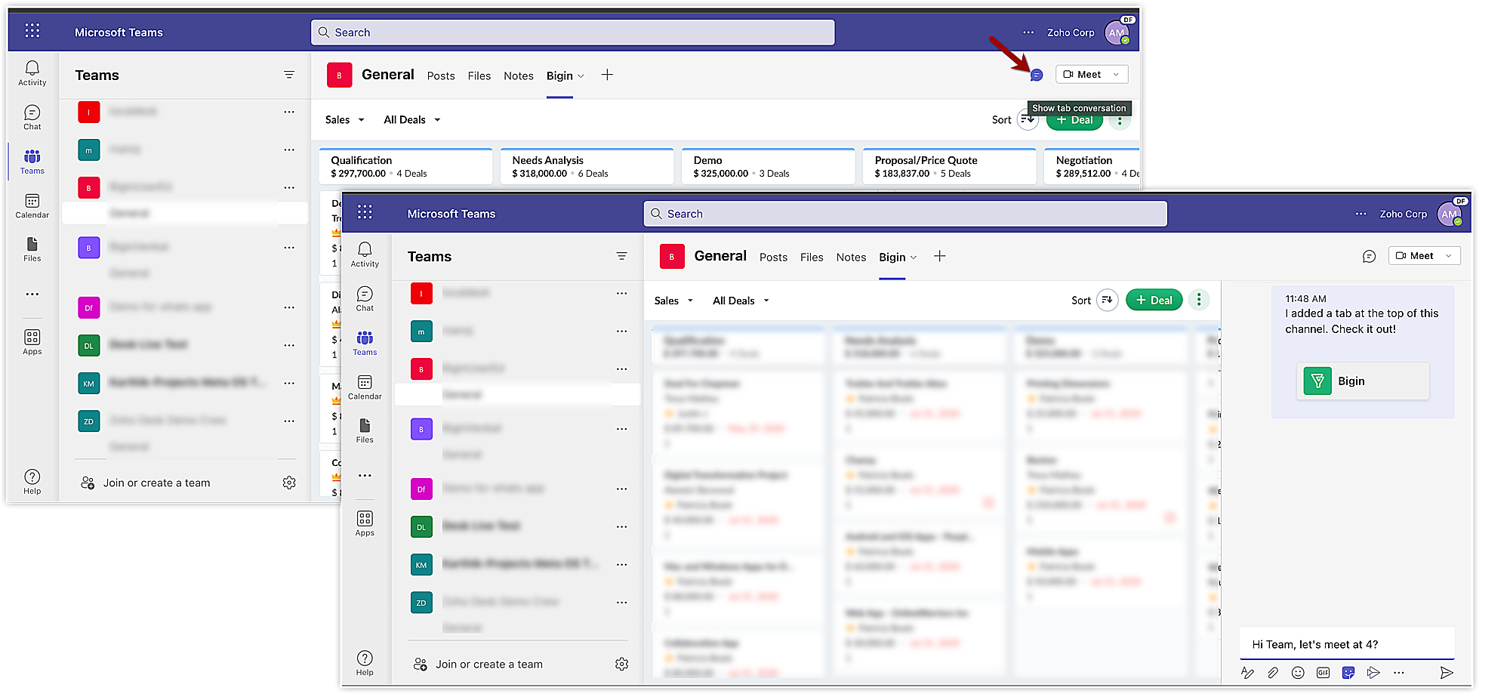The image size is (1510, 694).
Task: Click the Show tab conversation icon in back window
Action: (x=1037, y=75)
